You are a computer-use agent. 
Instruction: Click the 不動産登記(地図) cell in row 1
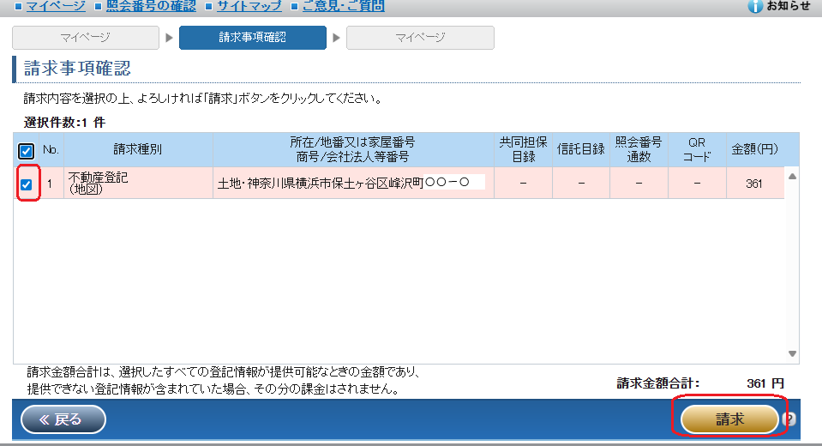[x=138, y=183]
